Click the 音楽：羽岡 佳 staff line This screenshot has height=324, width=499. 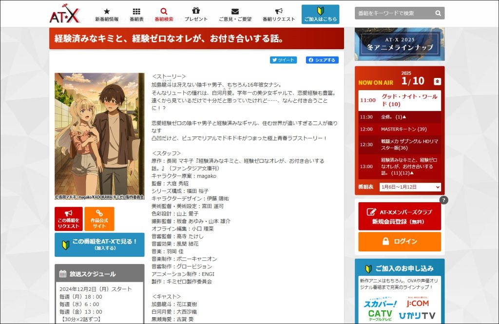tap(168, 251)
